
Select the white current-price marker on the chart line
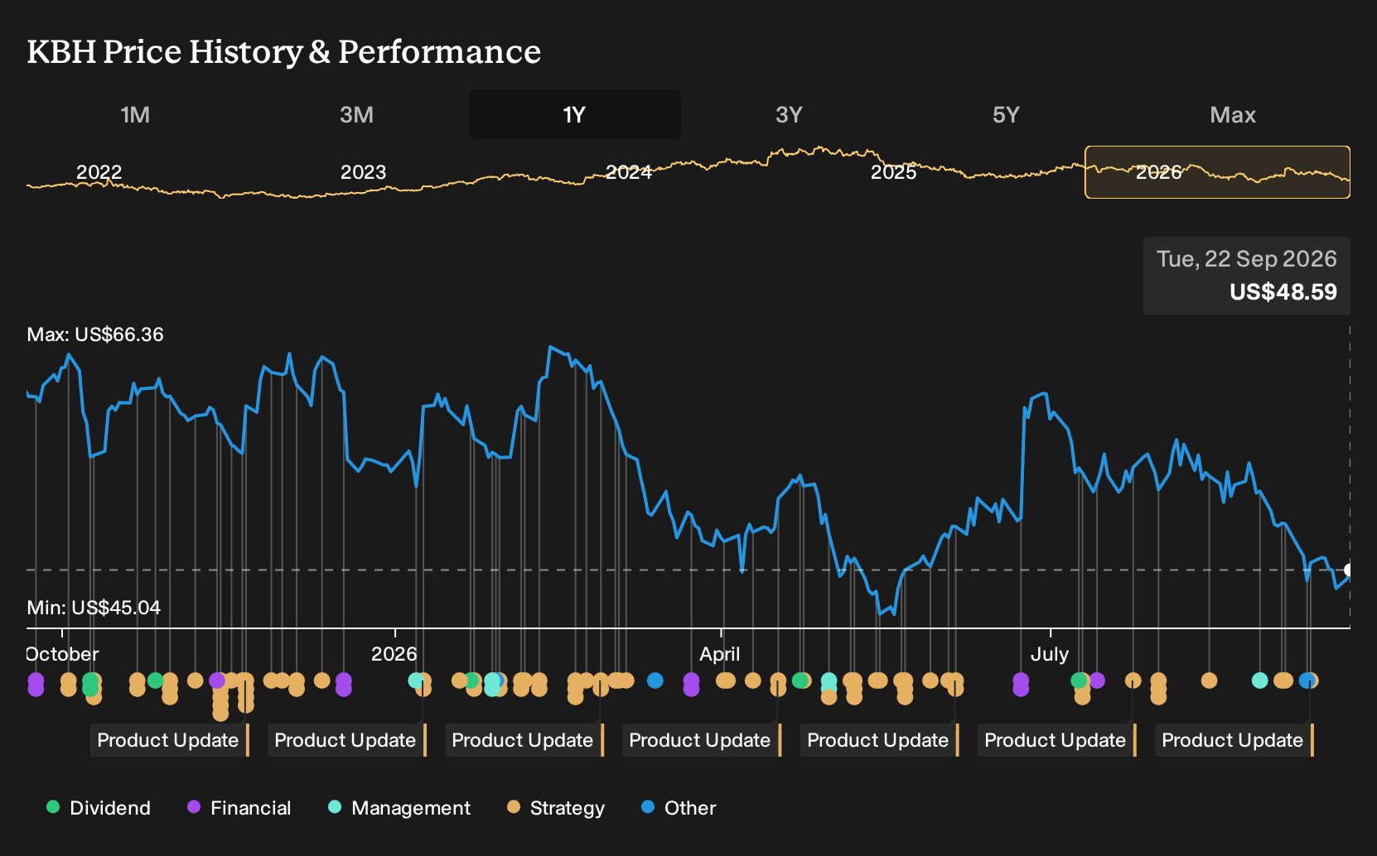[1349, 570]
